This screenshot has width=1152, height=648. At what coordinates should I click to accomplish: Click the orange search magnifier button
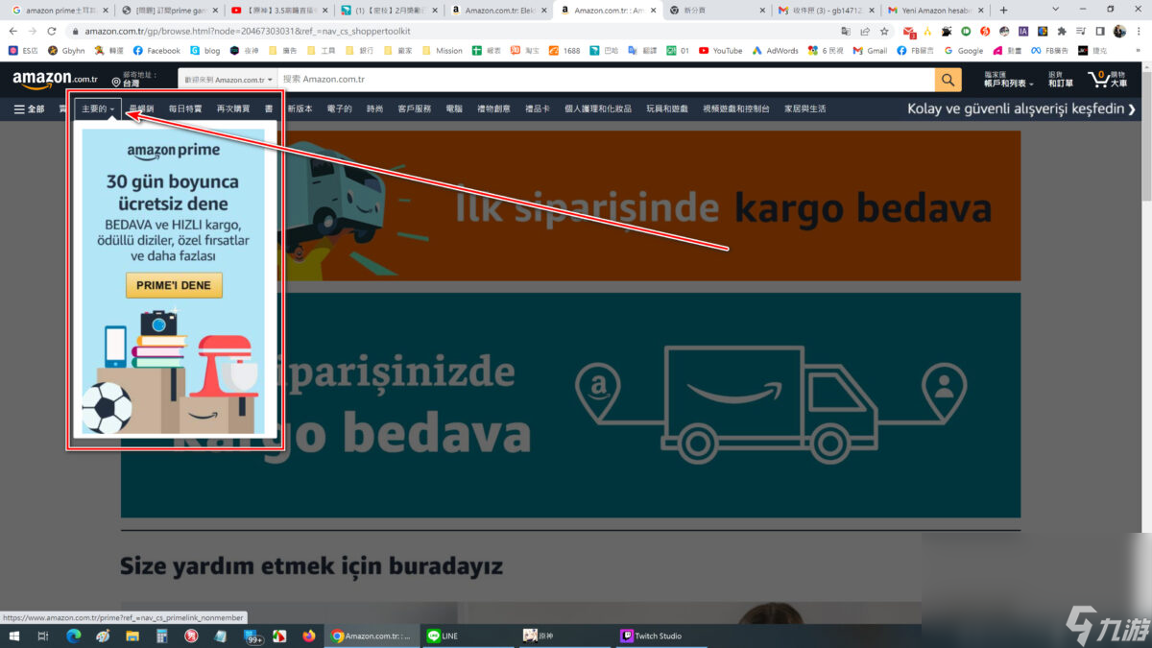tap(948, 80)
